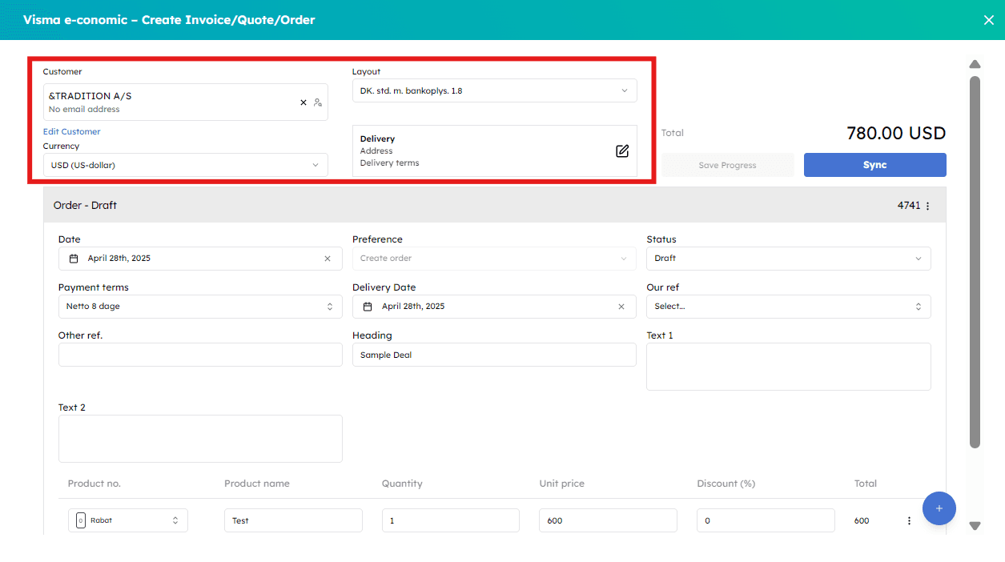
Task: Click the 780.00 USD total amount
Action: point(896,134)
